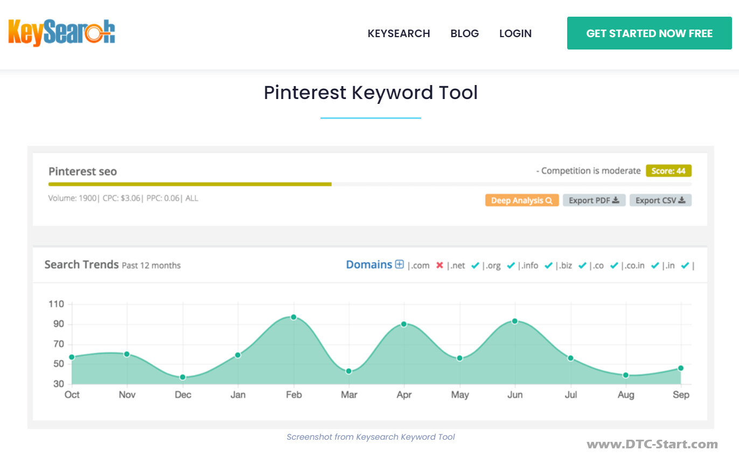Select the Feb peak data point
This screenshot has height=472, width=739.
(294, 317)
